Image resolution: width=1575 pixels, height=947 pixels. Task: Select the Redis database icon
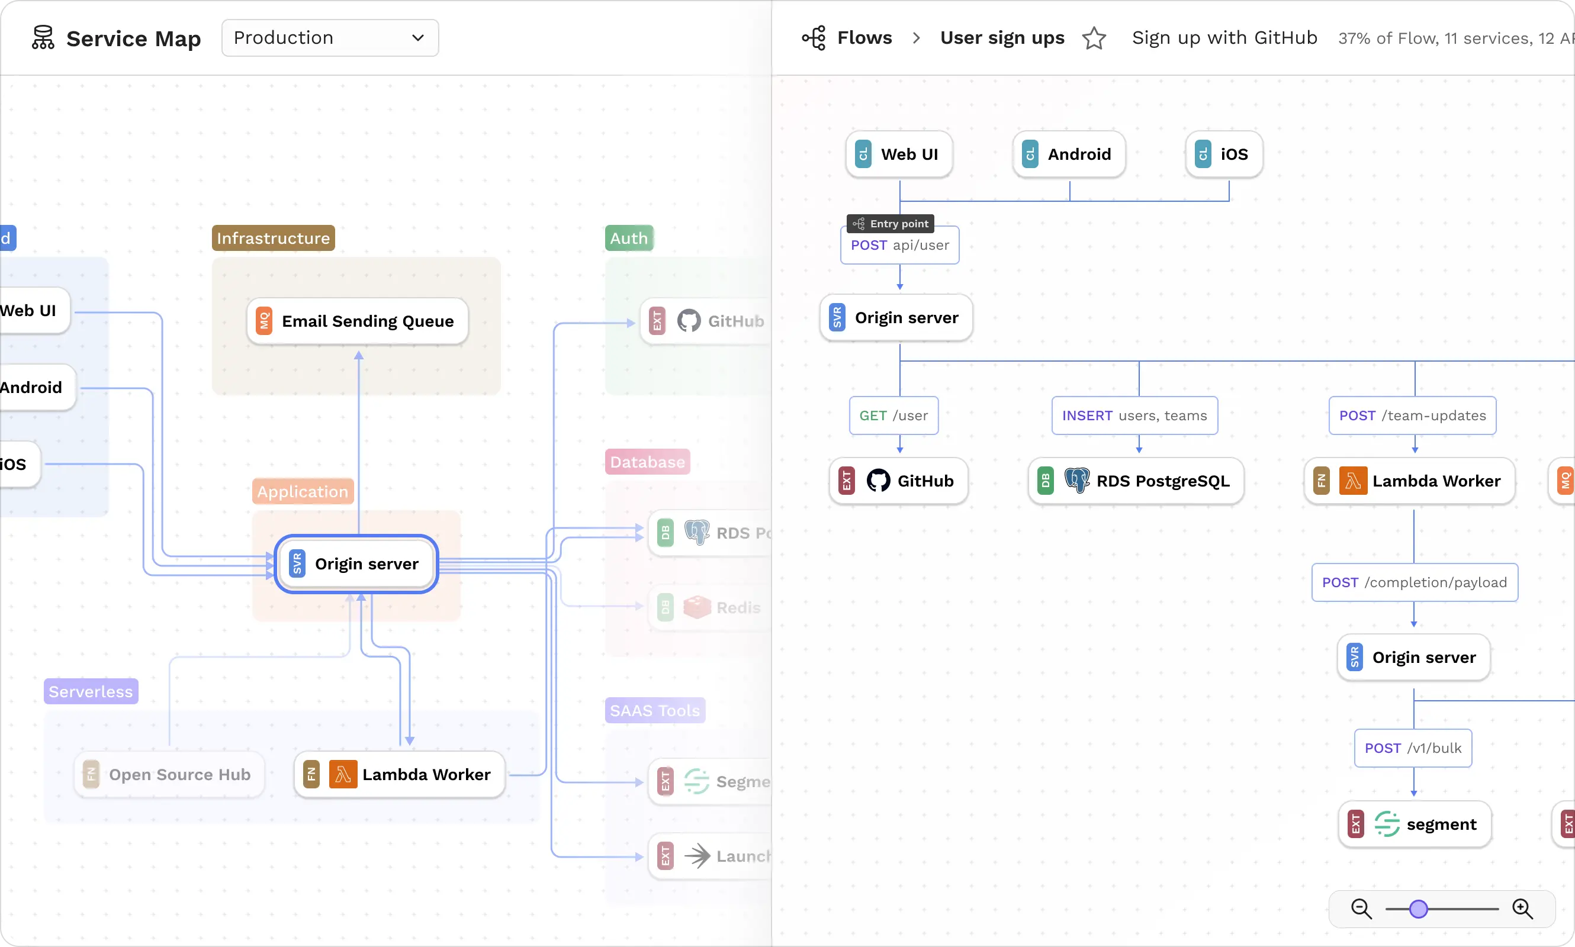click(x=697, y=607)
